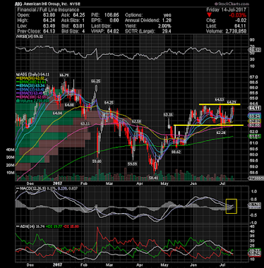Viewport: 264px width, 268px height.
Task: Click the EPS value 0.60
Action: click(114, 20)
